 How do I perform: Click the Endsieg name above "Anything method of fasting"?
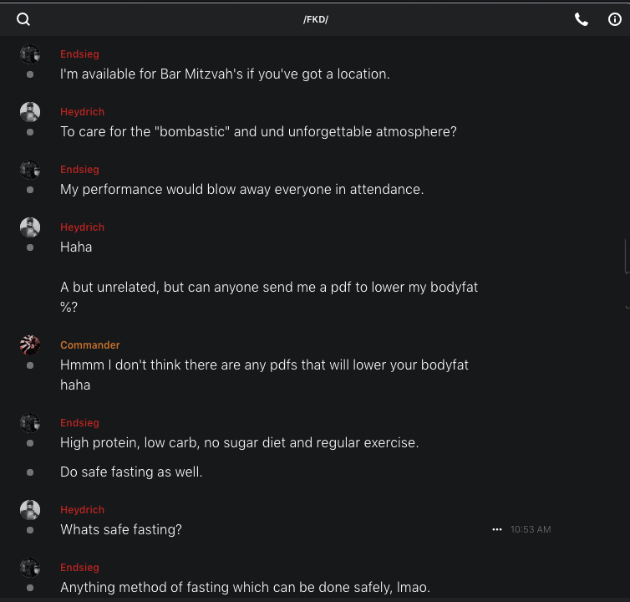[x=79, y=568]
